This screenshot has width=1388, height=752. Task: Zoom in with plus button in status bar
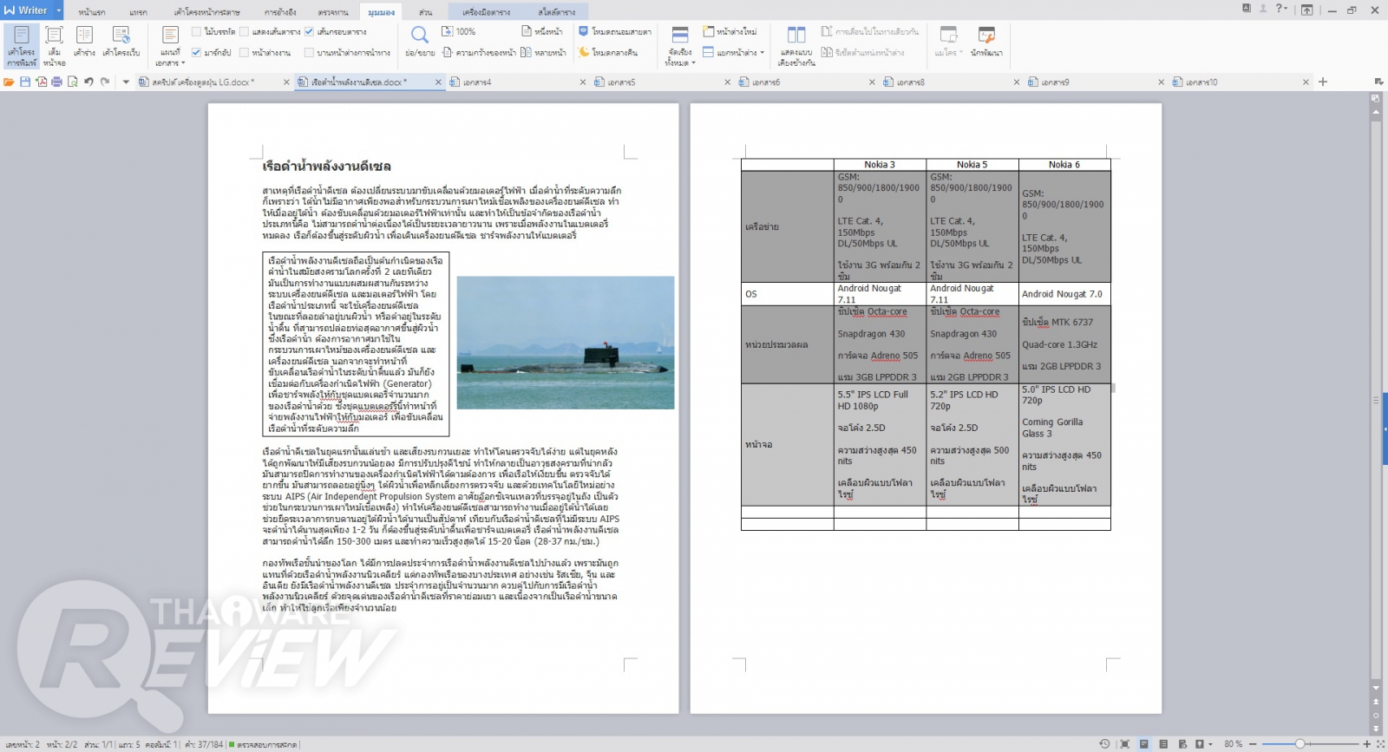pos(1366,744)
